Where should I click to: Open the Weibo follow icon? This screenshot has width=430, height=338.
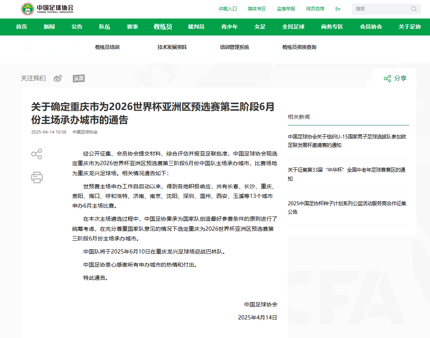[58, 78]
